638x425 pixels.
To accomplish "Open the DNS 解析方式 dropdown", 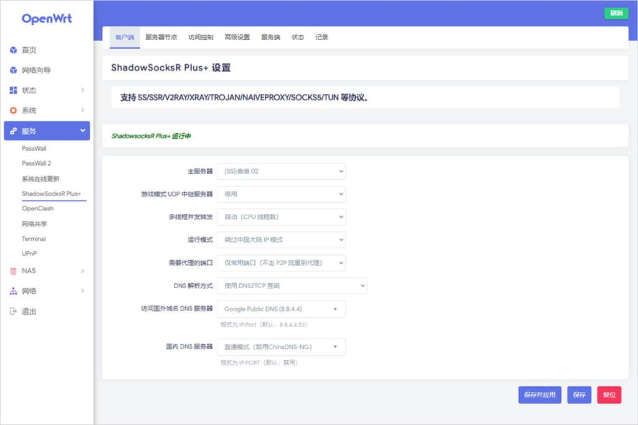I will 292,286.
